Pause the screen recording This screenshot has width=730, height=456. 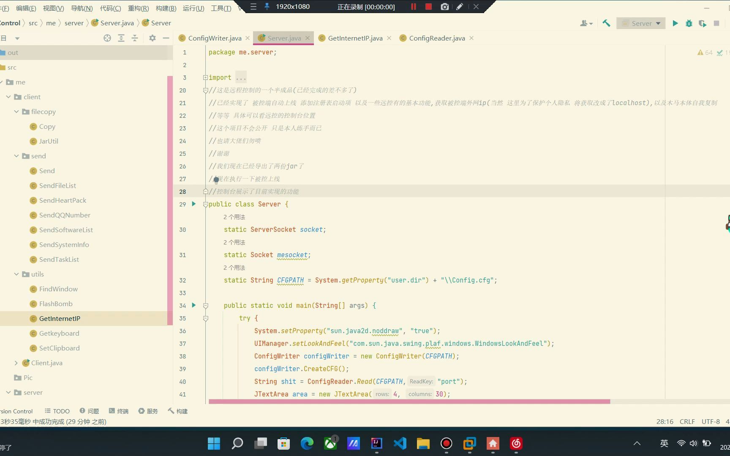(x=414, y=7)
